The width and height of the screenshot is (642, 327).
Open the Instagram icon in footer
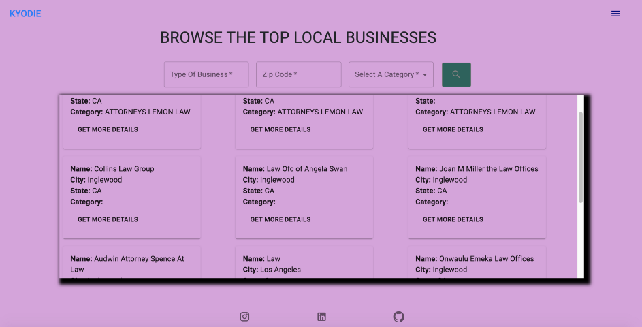[x=244, y=317]
